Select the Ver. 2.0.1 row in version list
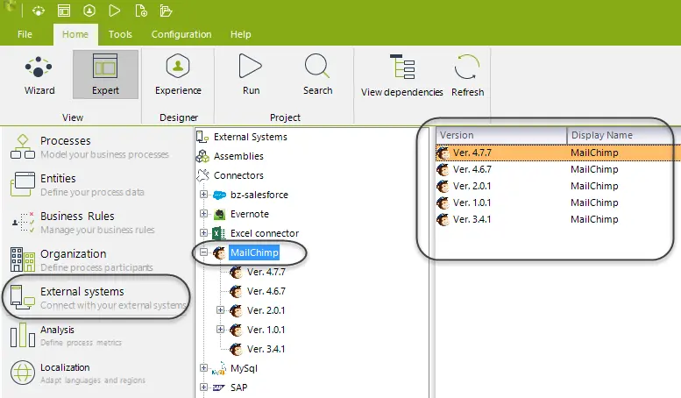The height and width of the screenshot is (398, 681). (558, 186)
